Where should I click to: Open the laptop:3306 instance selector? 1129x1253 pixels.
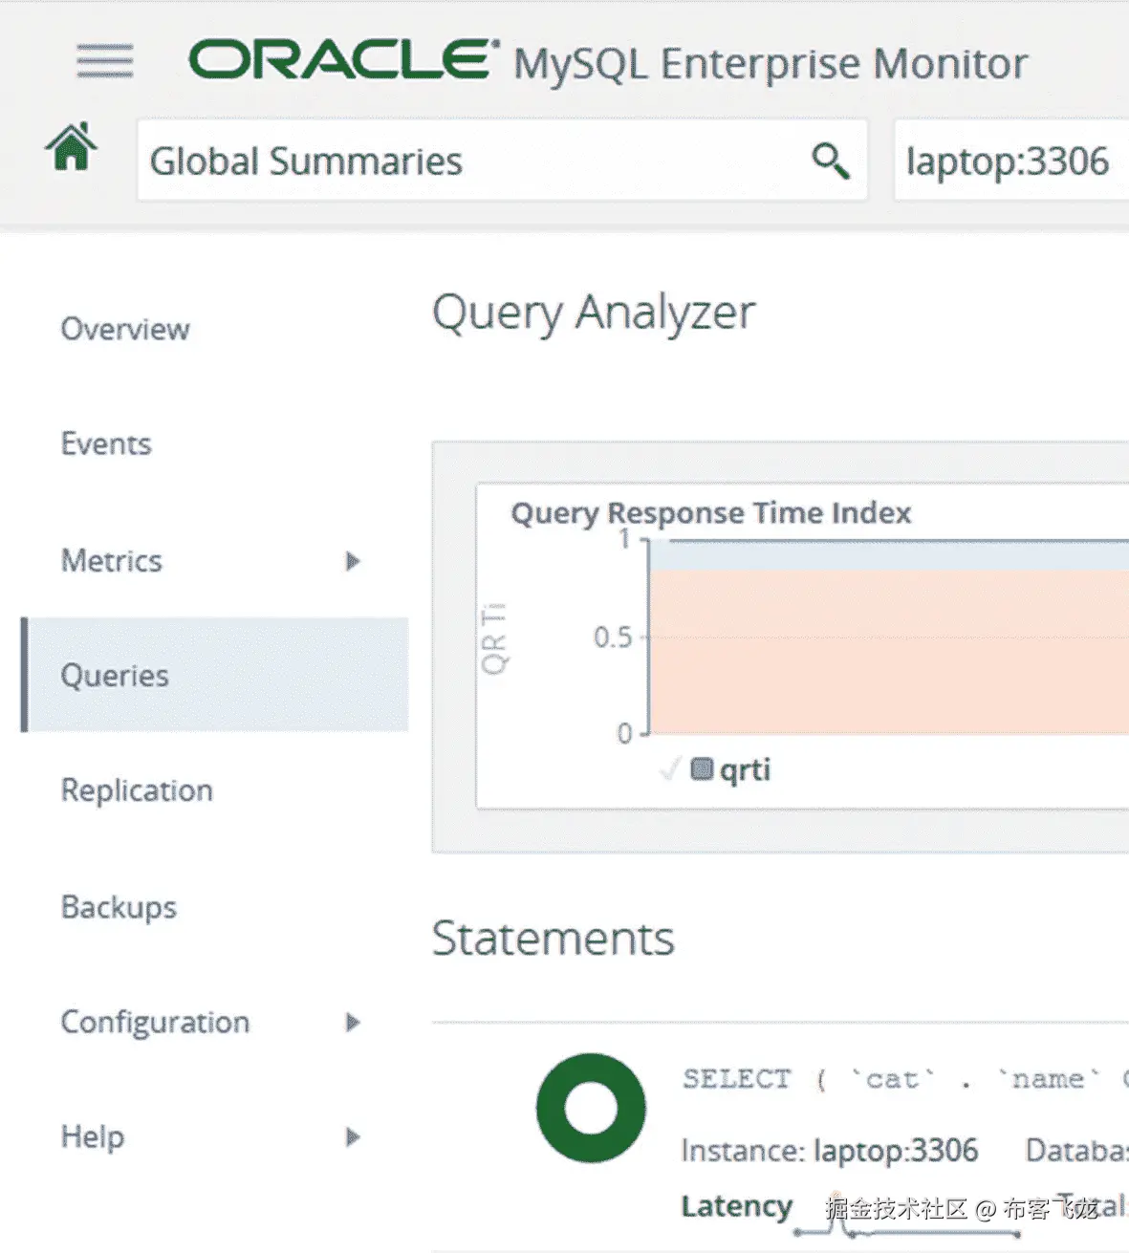pos(1011,160)
